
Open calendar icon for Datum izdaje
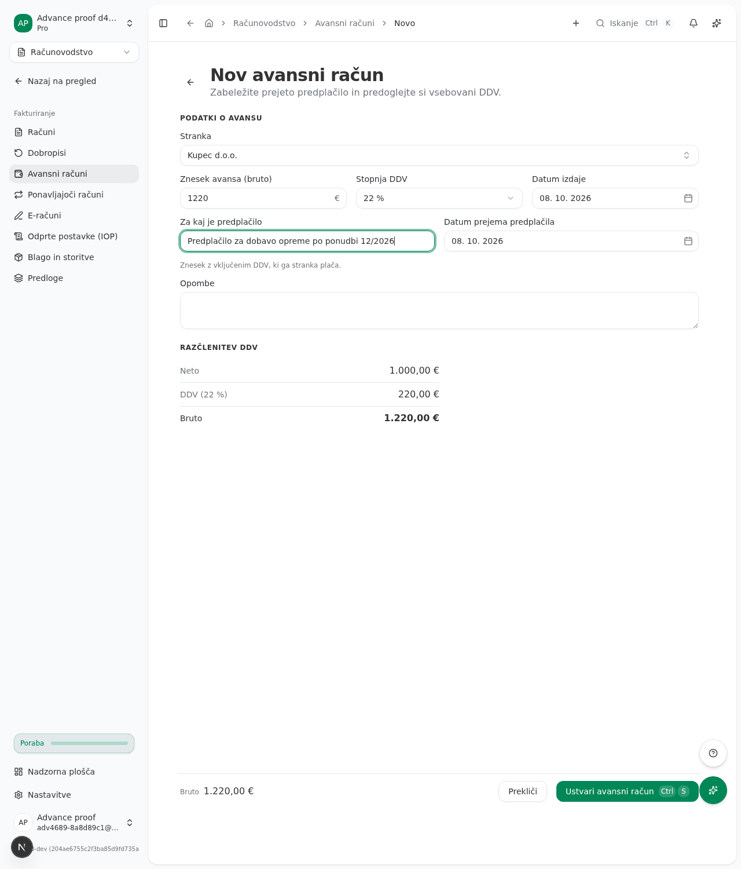[x=688, y=198]
